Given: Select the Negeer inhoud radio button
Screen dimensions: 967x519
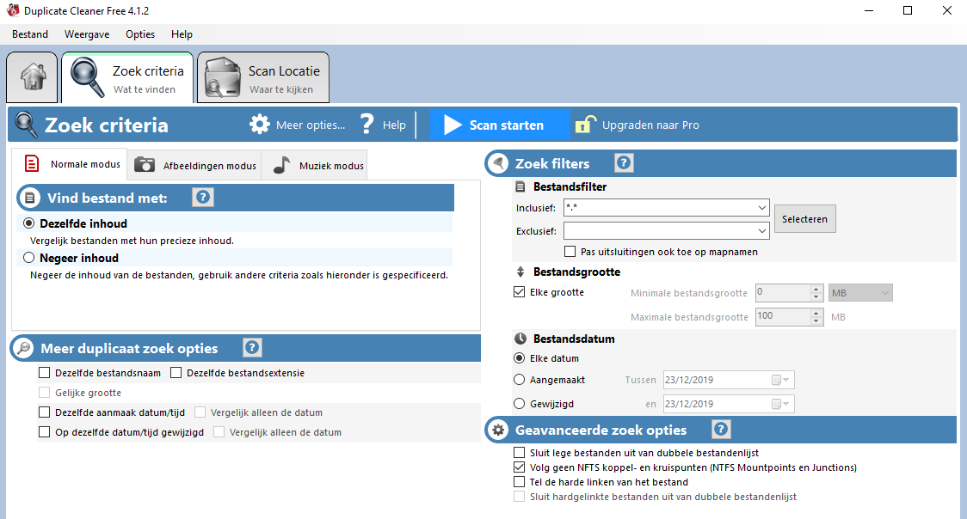Looking at the screenshot, I should [x=29, y=258].
